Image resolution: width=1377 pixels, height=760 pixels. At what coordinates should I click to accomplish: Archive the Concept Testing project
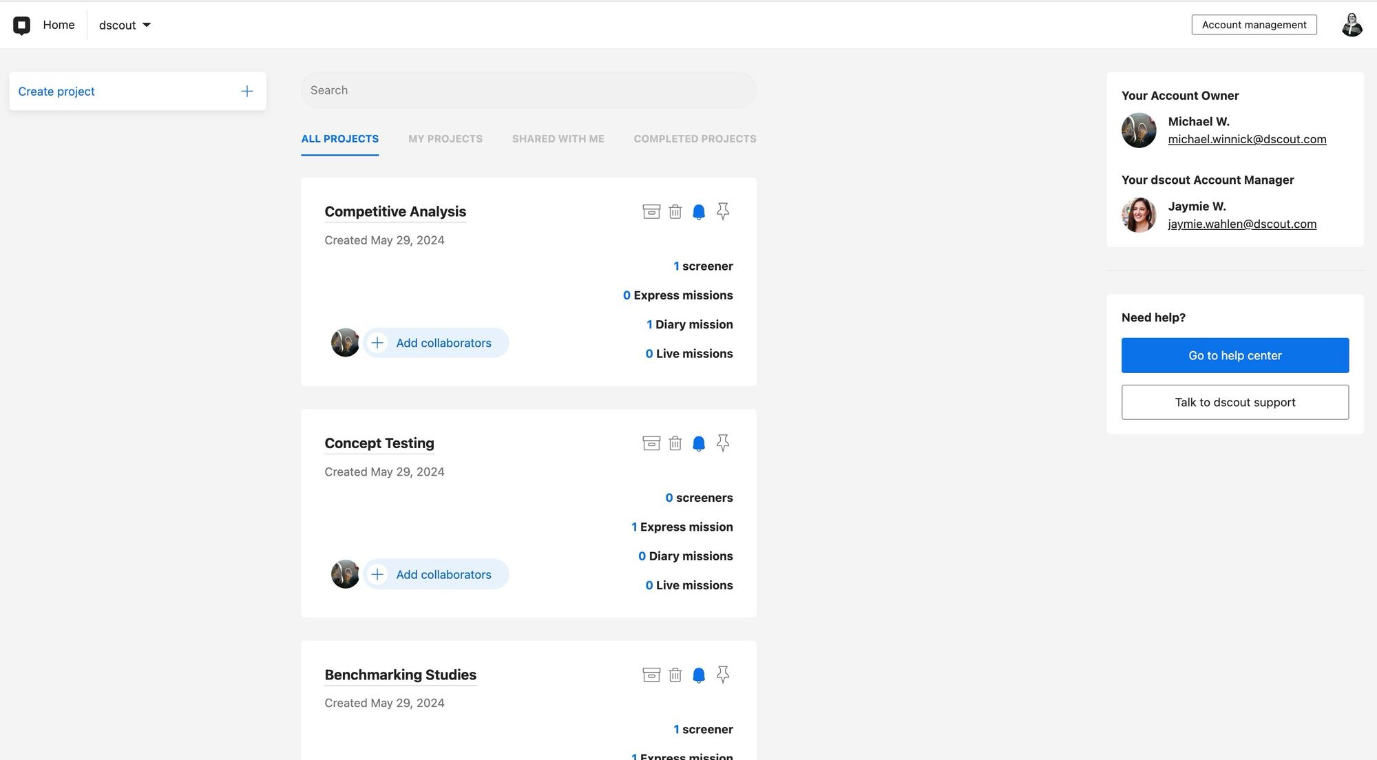pos(651,443)
